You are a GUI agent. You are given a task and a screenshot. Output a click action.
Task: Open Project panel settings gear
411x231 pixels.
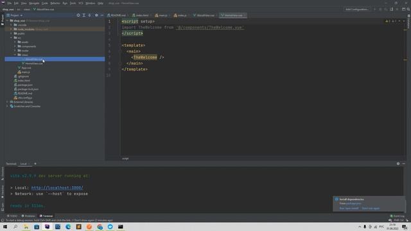pyautogui.click(x=96, y=15)
